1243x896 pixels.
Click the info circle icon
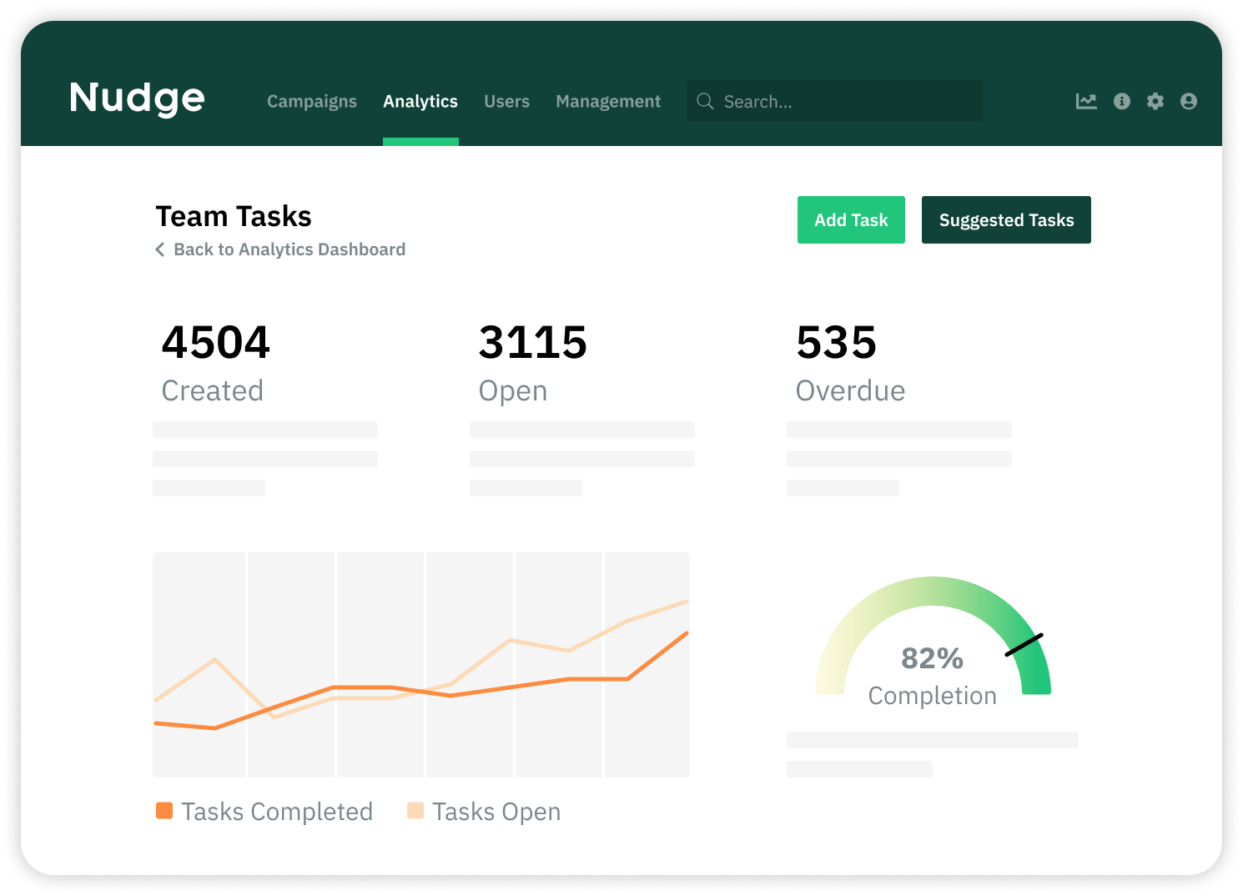pyautogui.click(x=1122, y=101)
